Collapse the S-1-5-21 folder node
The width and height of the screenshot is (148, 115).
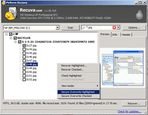tap(15, 42)
